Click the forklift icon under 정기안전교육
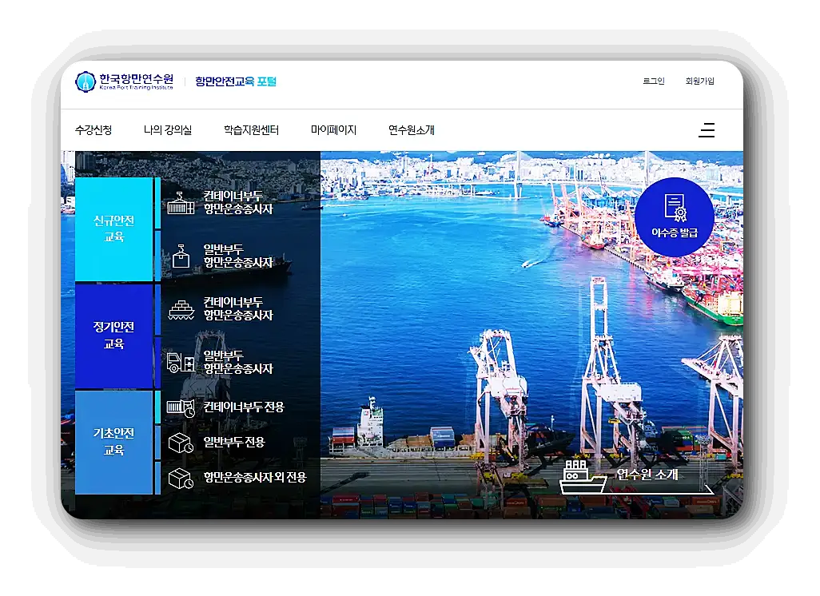The image size is (820, 596). tap(181, 362)
